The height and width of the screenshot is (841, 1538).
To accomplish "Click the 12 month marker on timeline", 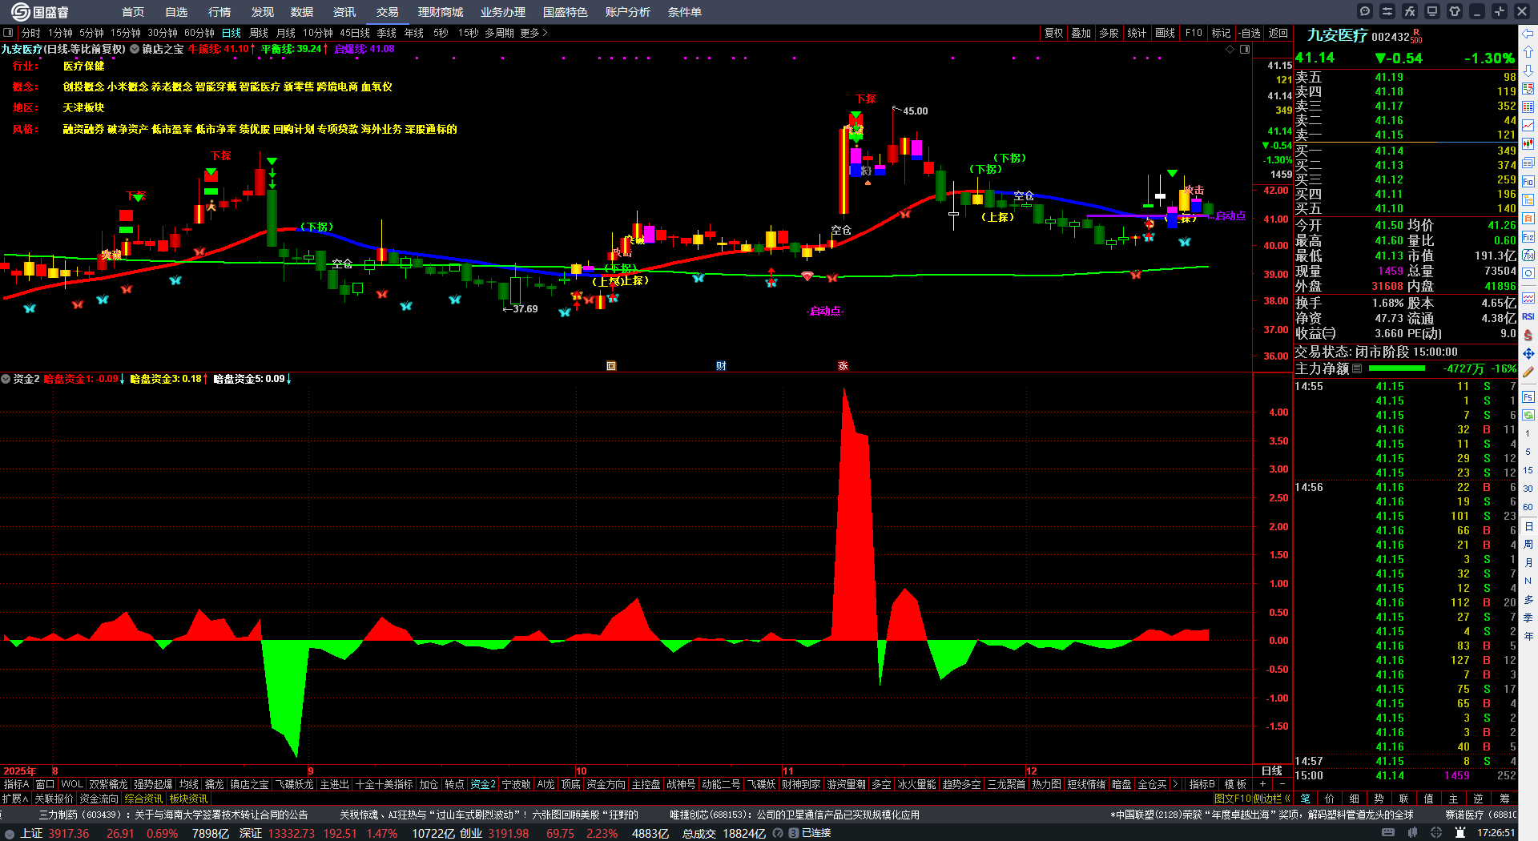I will pyautogui.click(x=1031, y=771).
